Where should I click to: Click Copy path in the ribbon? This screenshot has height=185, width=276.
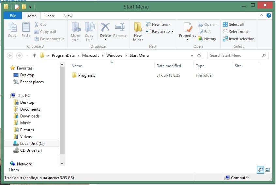click(46, 32)
